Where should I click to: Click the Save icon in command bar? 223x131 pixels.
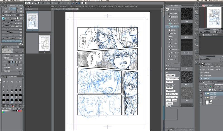(x=38, y=3)
